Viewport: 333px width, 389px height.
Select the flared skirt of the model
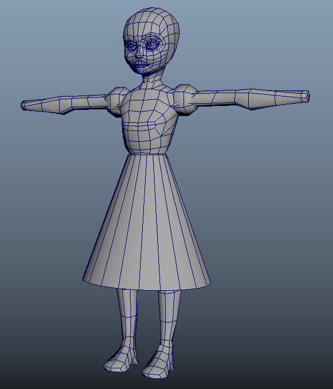pyautogui.click(x=147, y=222)
